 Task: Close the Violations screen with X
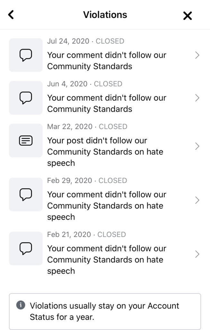point(187,15)
